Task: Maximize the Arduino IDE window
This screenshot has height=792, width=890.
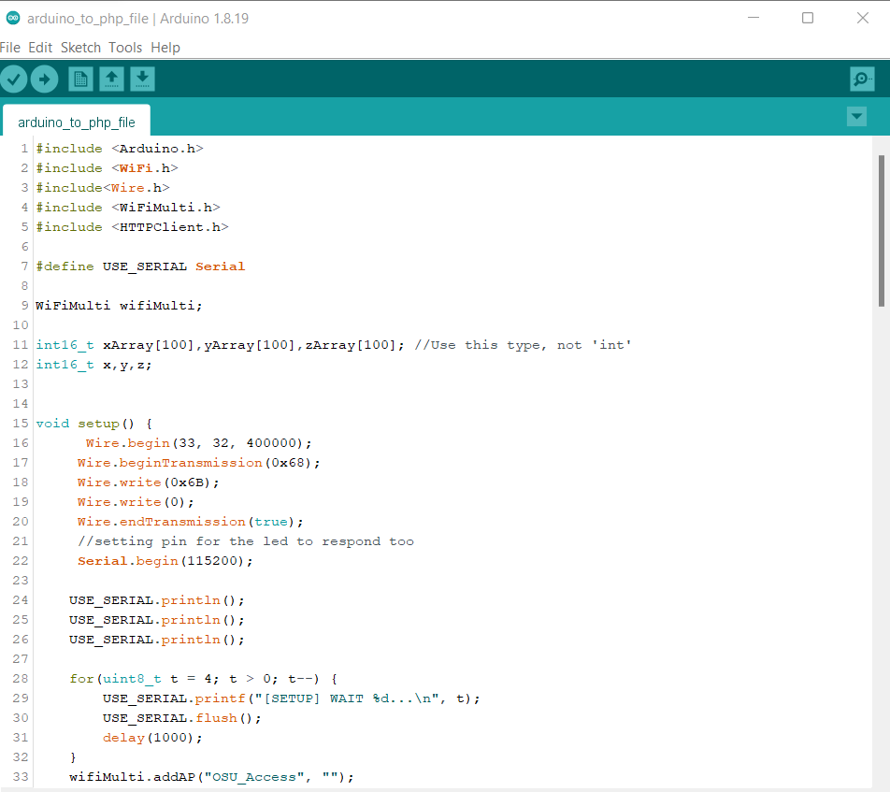Action: click(x=808, y=19)
